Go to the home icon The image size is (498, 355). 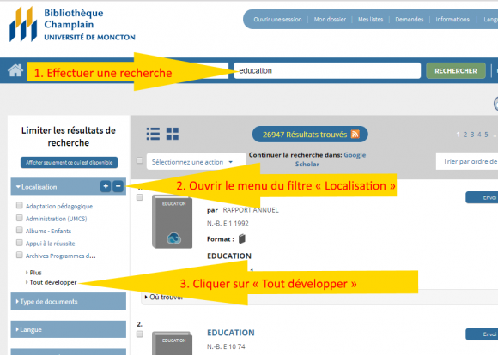coord(15,70)
